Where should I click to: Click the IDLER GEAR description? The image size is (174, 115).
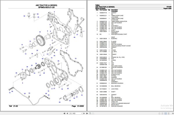(115, 31)
